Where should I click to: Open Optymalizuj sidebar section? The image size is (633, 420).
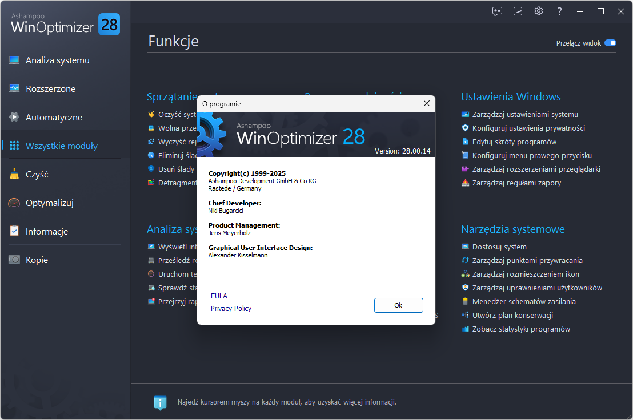point(50,203)
